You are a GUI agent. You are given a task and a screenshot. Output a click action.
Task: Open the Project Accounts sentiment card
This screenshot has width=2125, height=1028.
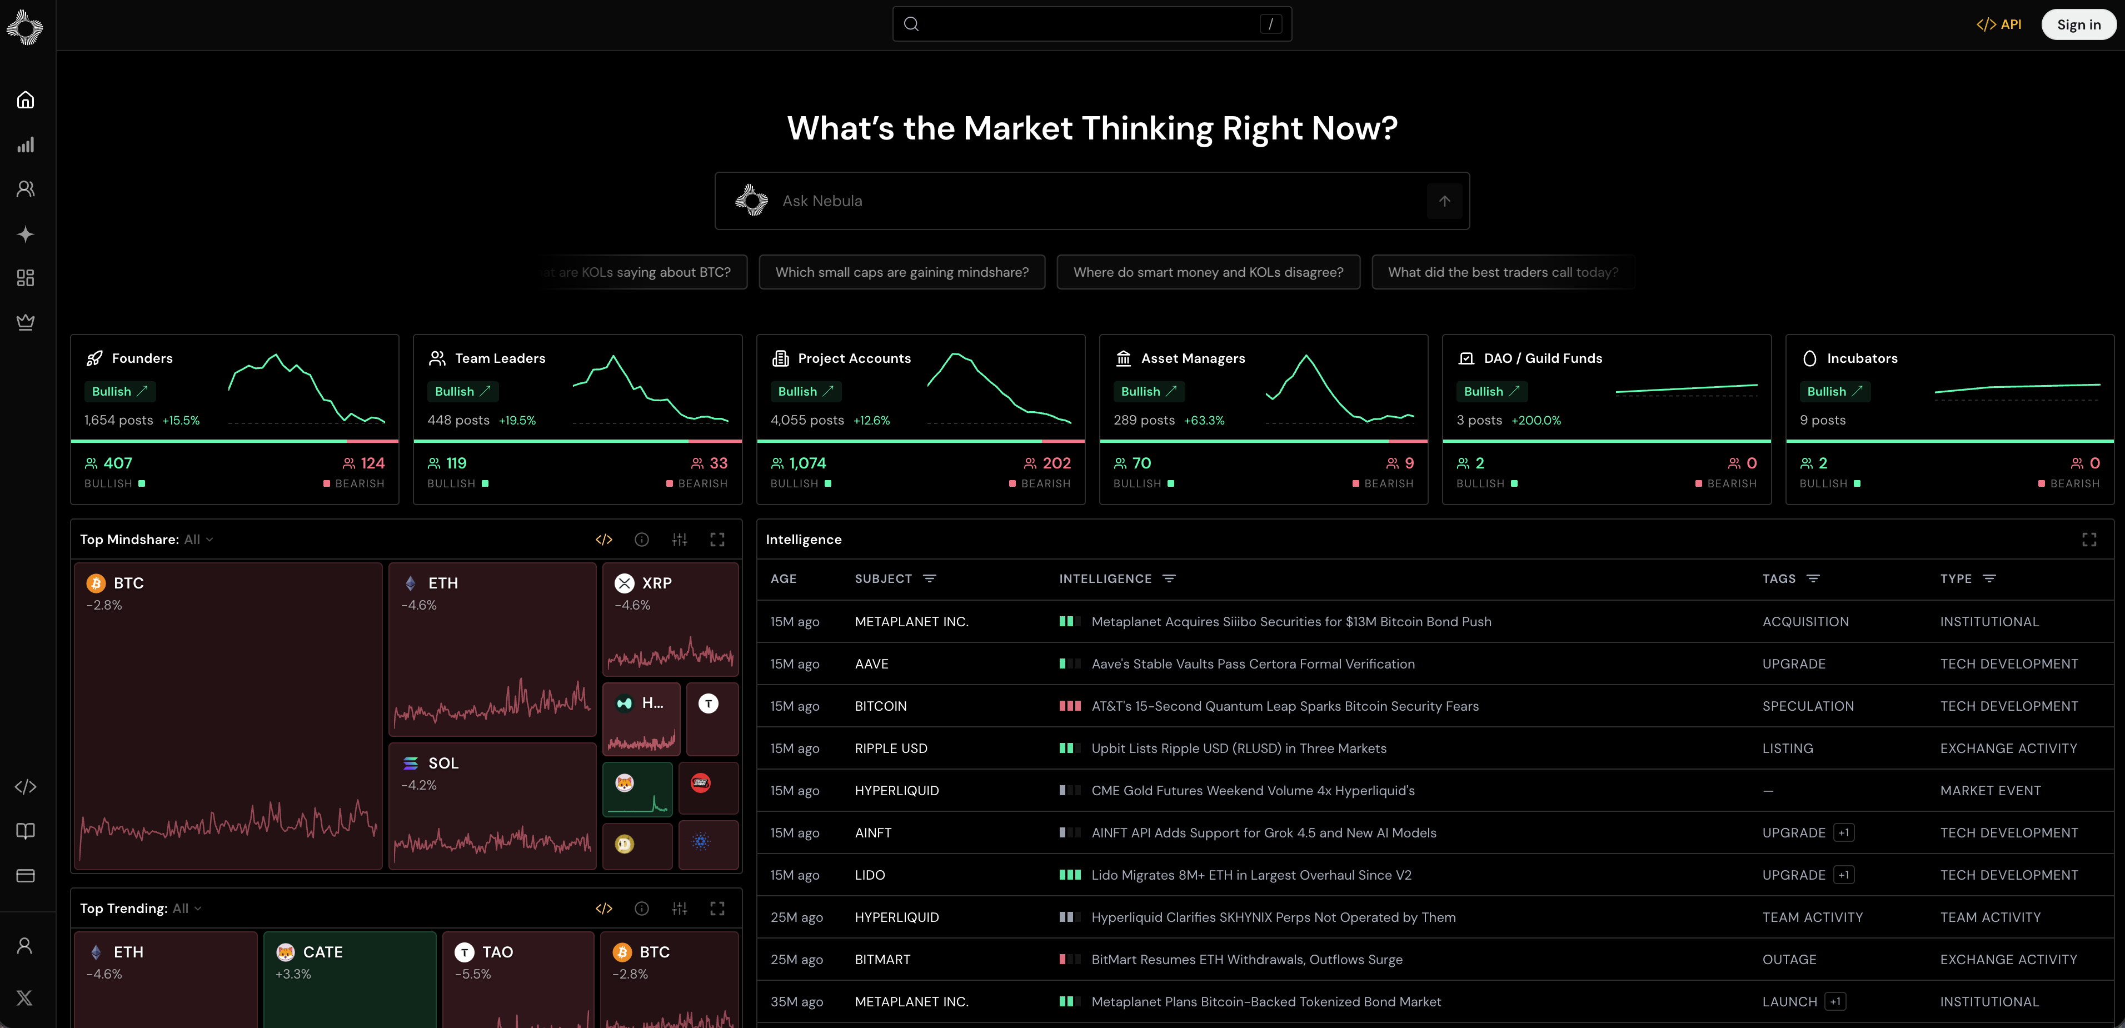pyautogui.click(x=921, y=419)
